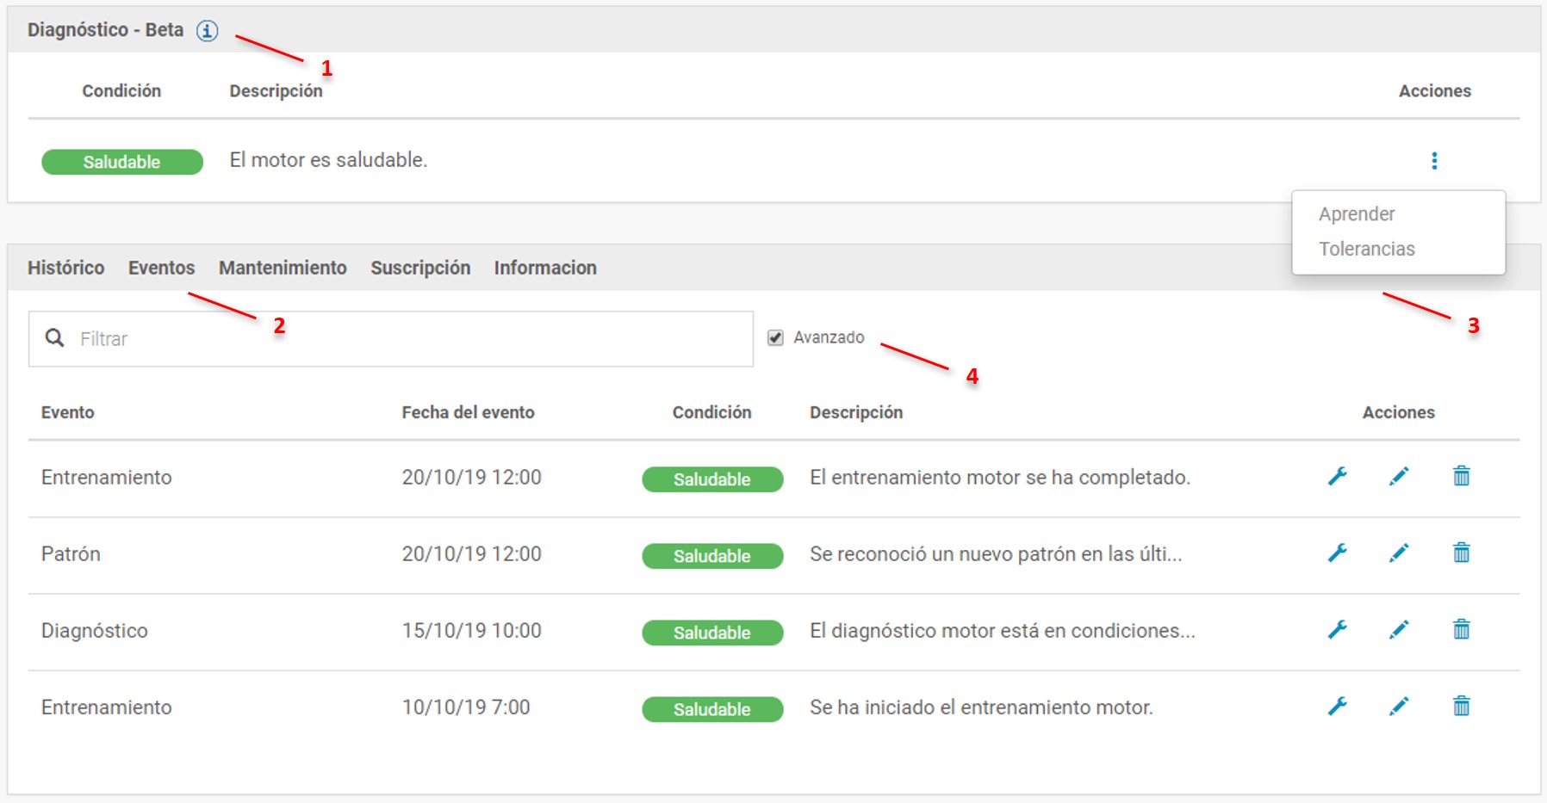Click the info icon beside Diagnóstico - Beta
Image resolution: width=1547 pixels, height=803 pixels.
[x=207, y=31]
